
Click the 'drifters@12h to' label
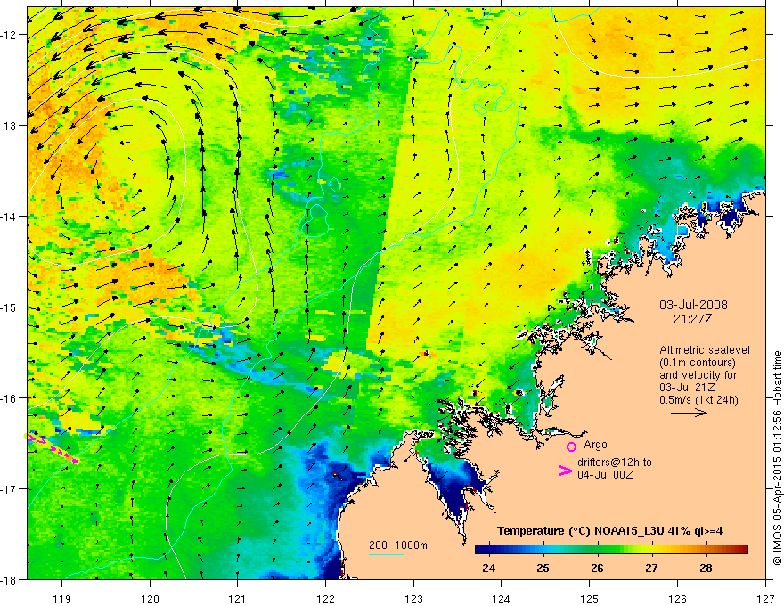click(x=615, y=462)
